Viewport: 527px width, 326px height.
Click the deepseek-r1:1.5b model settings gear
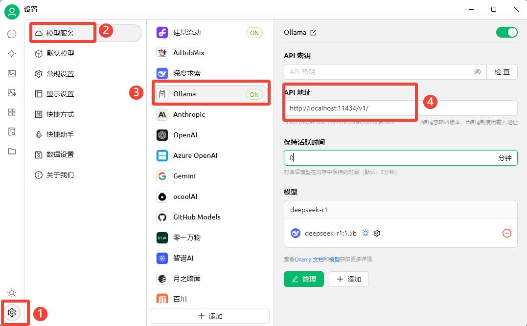377,233
